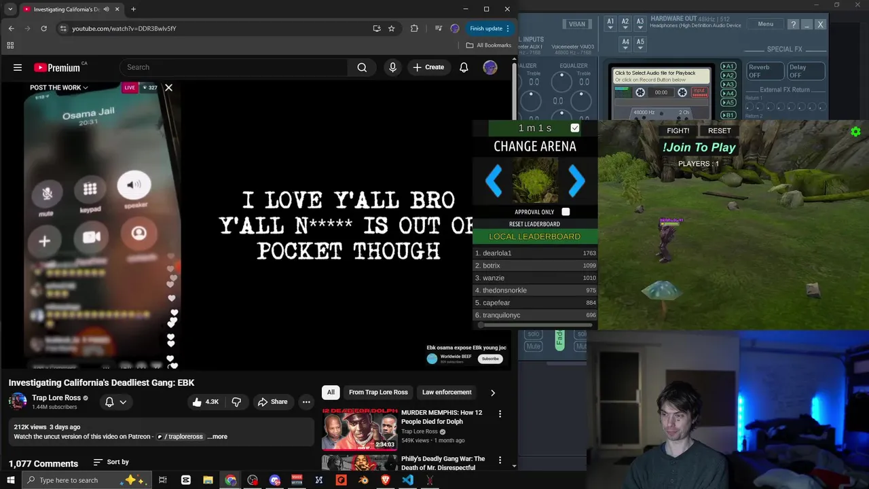This screenshot has height=489, width=869.
Task: Select From Trap Lore Ross chip
Action: tap(378, 393)
